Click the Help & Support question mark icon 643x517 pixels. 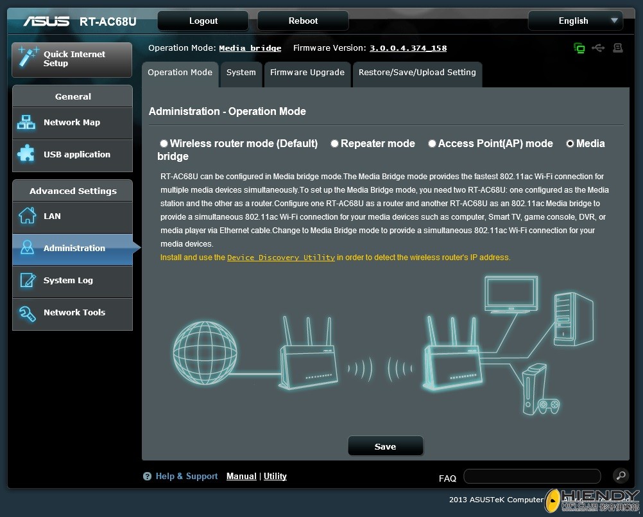click(147, 477)
